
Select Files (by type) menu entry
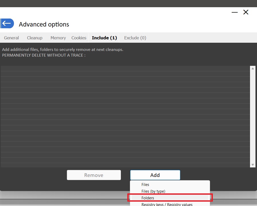coord(153,191)
